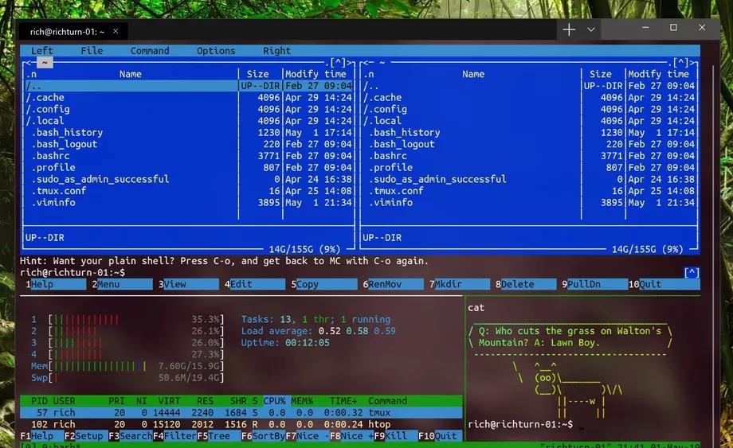Viewport: 733px width, 448px height.
Task: Click the MEM% column header in htop
Action: pos(302,401)
